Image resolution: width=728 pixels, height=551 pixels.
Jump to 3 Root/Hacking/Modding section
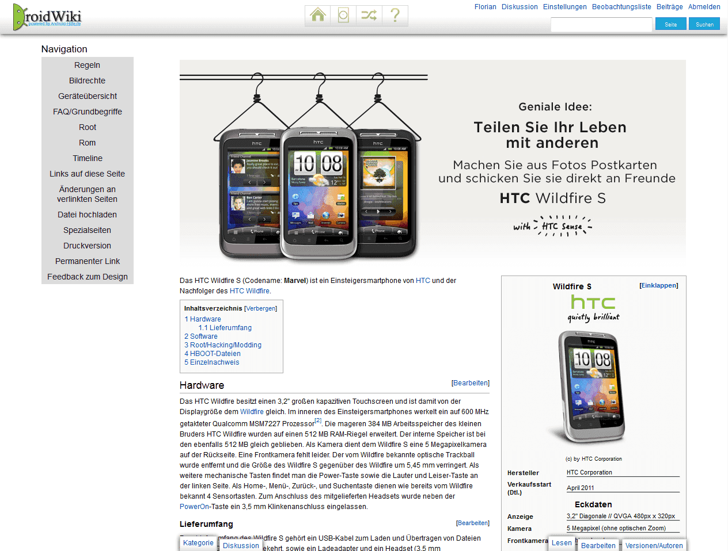pyautogui.click(x=223, y=345)
